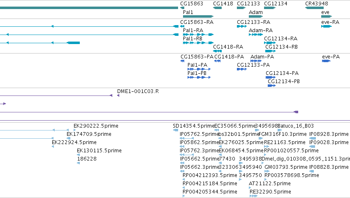350x198 pixels.
Task: Select the CG12134-PA protein label
Action: point(282,73)
